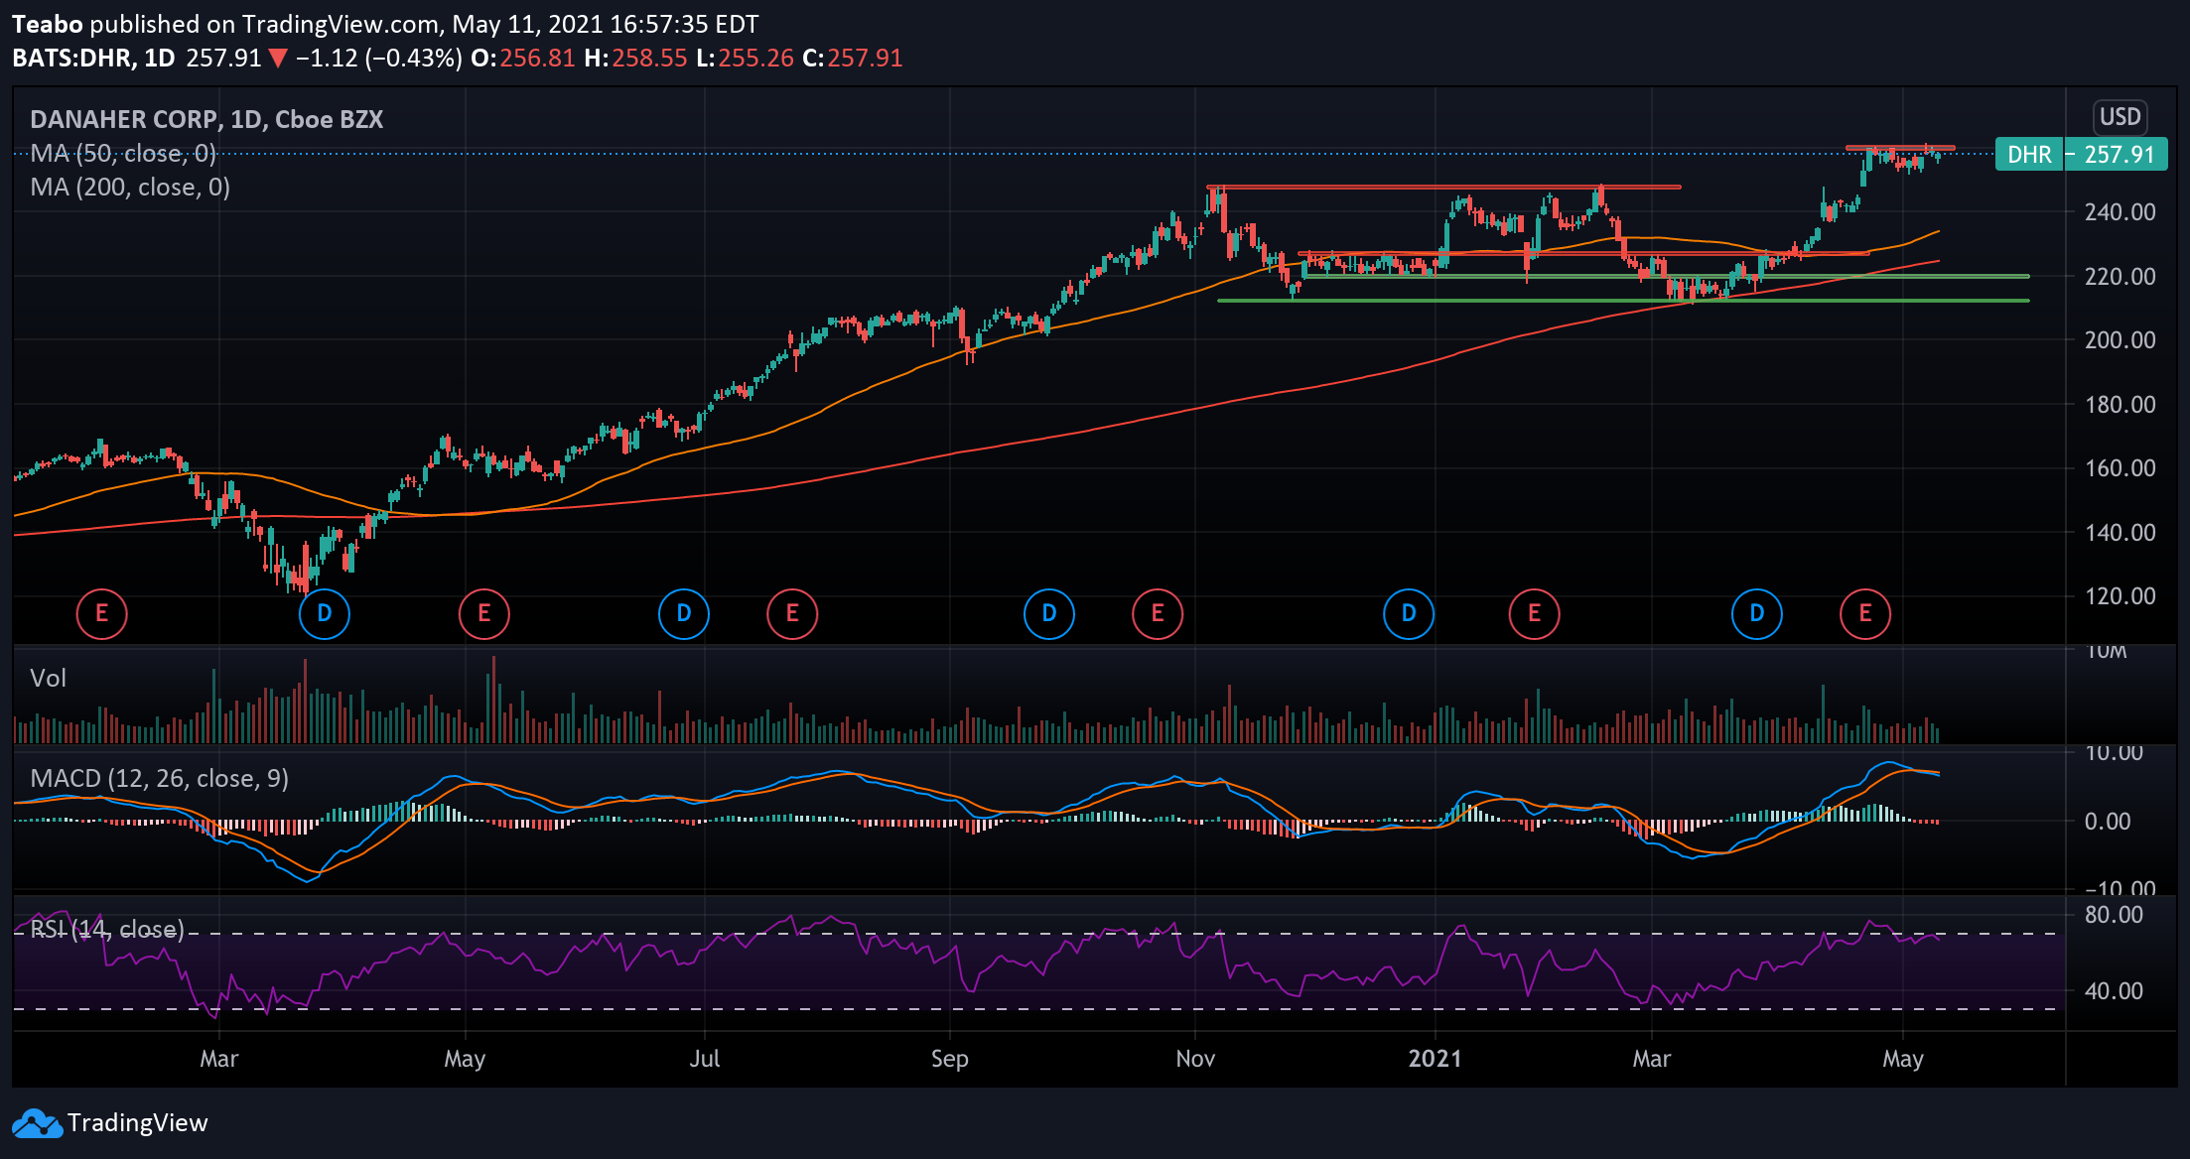Click the 220.00 price axis label
Screen dimensions: 2190x1159
(x=2120, y=277)
